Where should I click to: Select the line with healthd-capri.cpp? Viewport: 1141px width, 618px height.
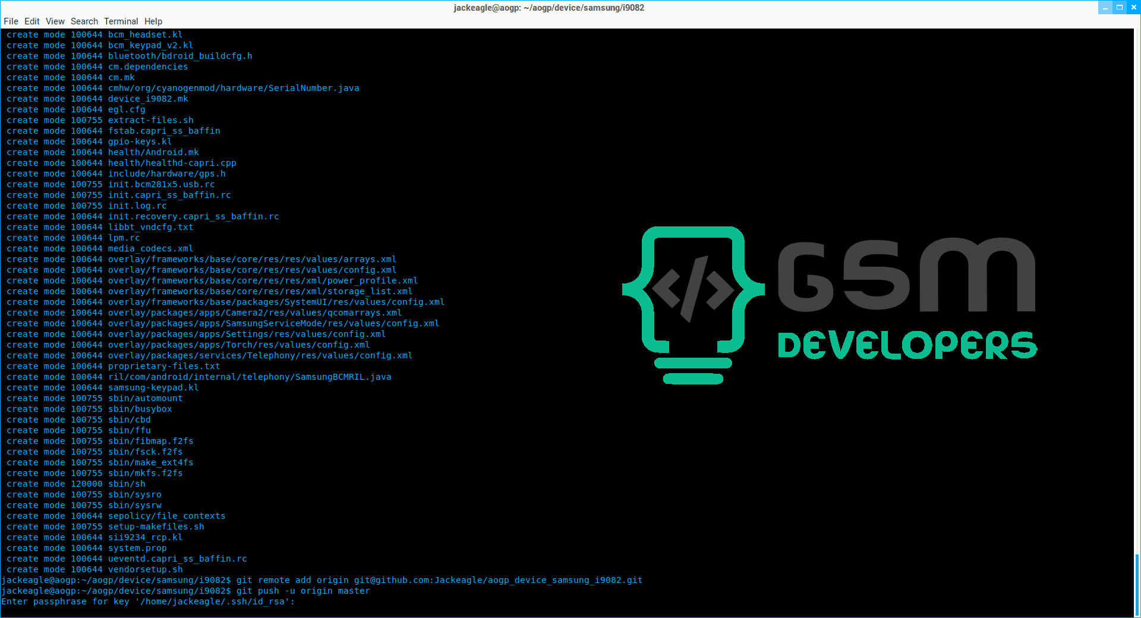[121, 163]
